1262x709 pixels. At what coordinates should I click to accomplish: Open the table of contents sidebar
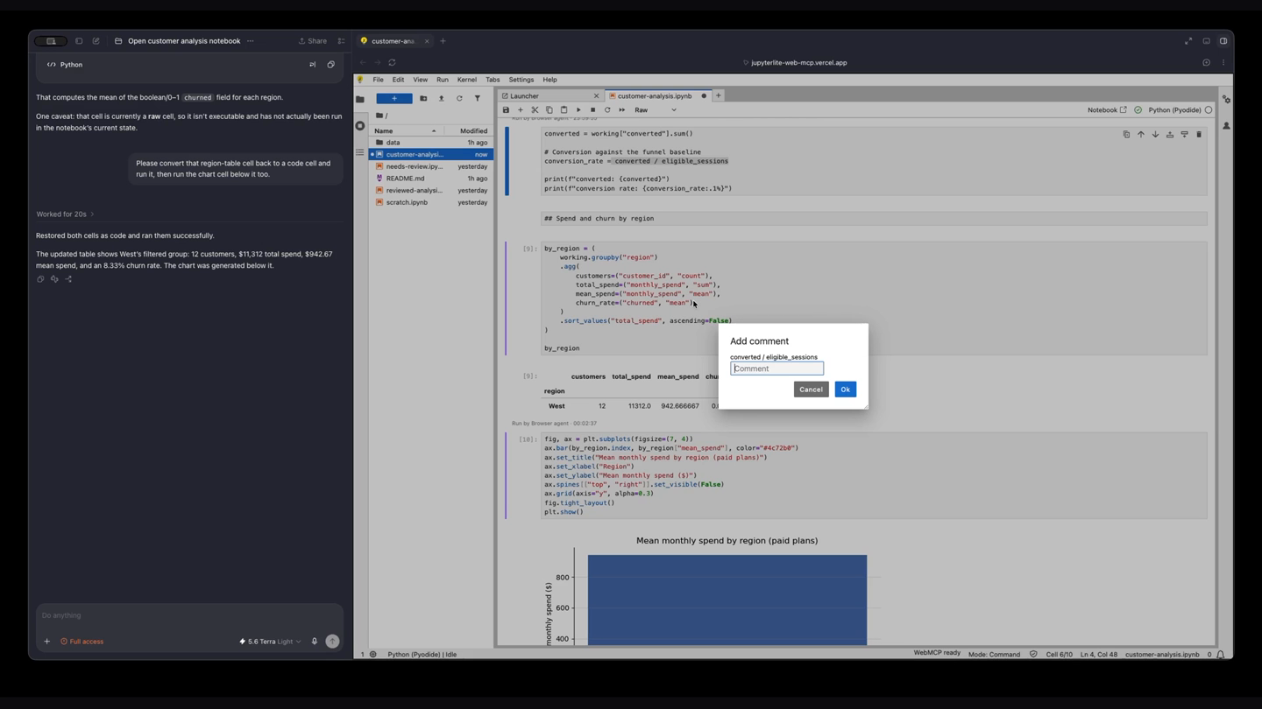coord(360,152)
